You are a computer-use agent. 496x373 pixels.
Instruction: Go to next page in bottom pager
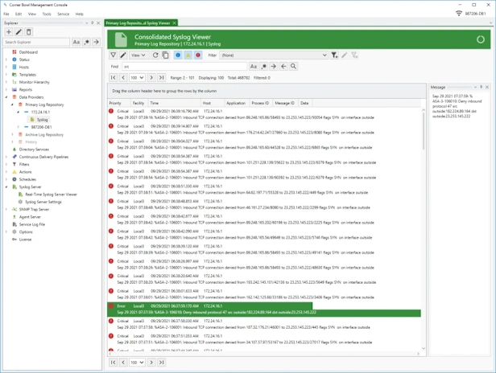(x=151, y=363)
